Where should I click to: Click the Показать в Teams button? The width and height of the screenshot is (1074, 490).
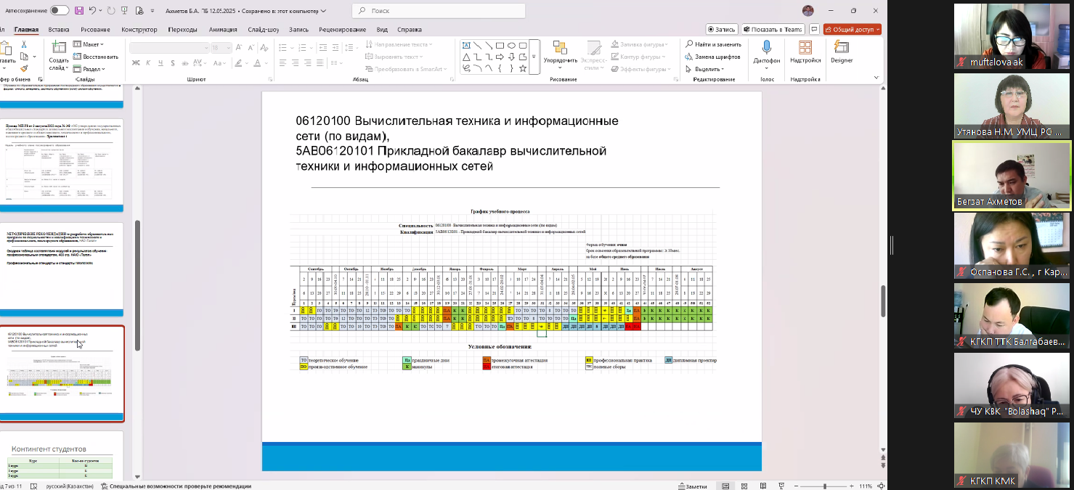772,30
